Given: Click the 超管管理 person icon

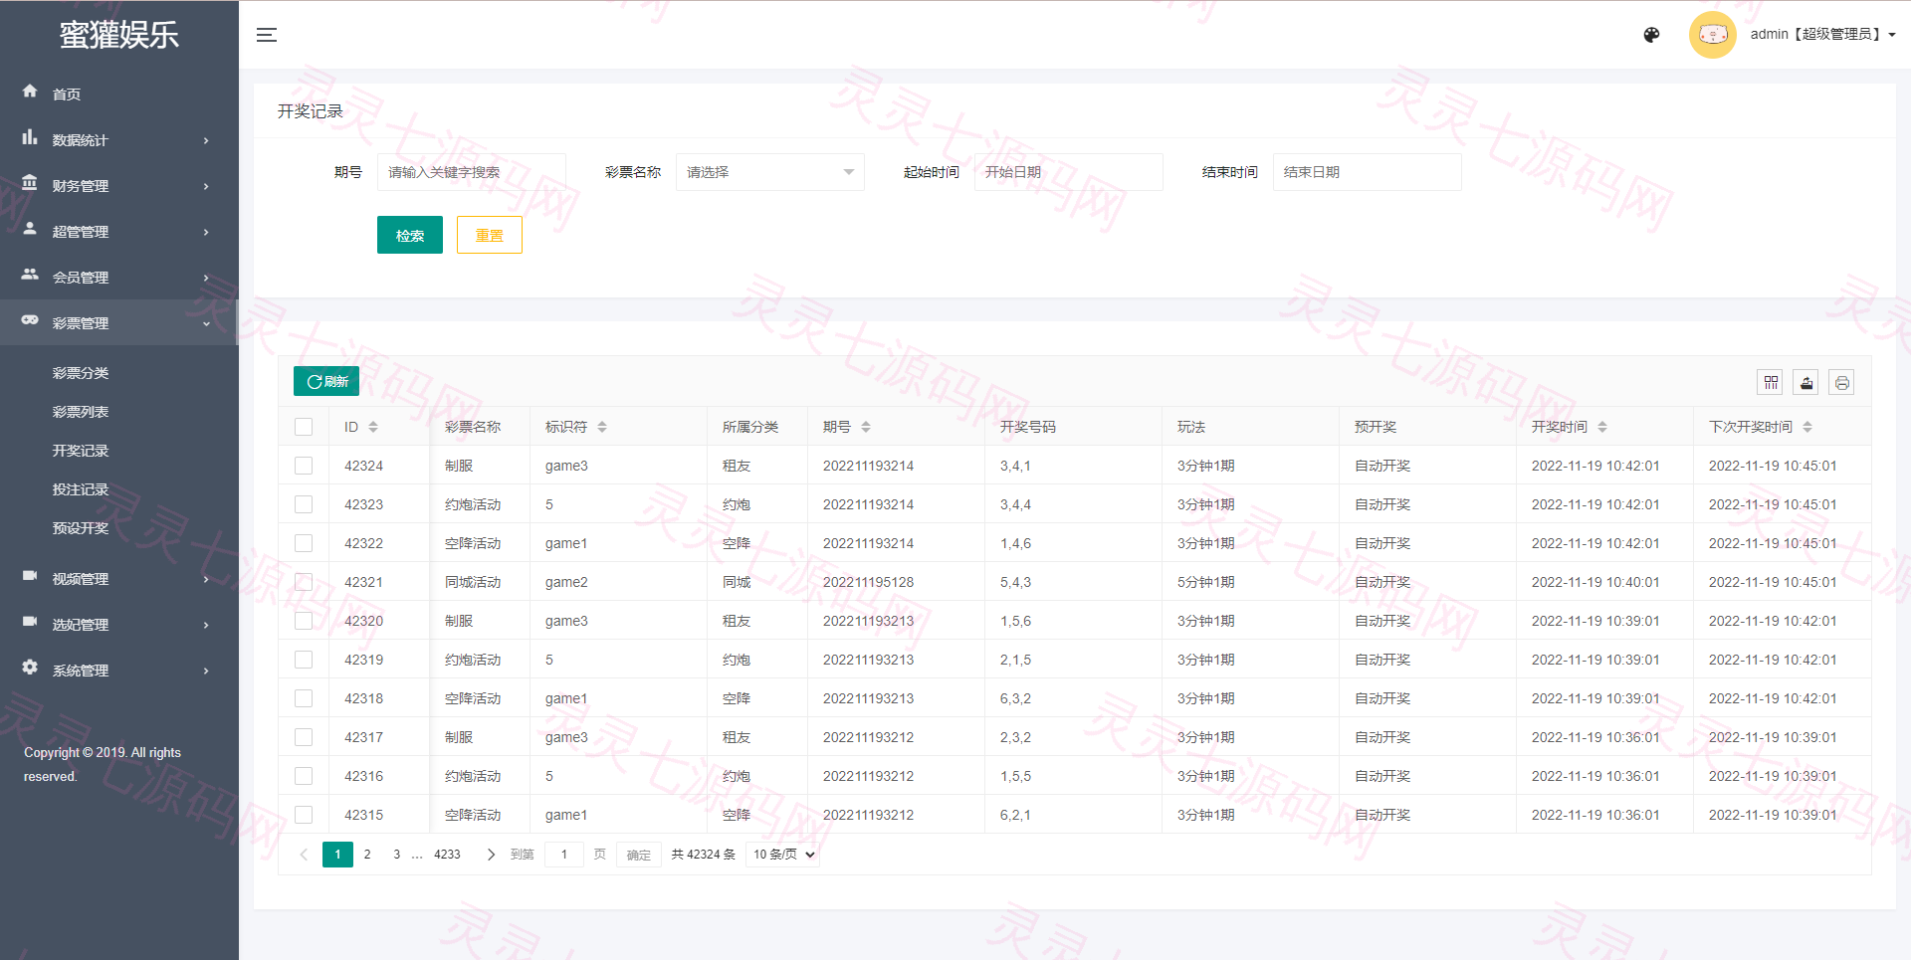Looking at the screenshot, I should [30, 229].
